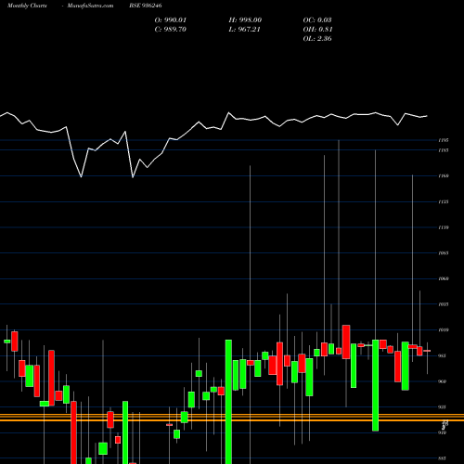The width and height of the screenshot is (464, 464).
Task: Click the OH: 0.81 value
Action: pyautogui.click(x=317, y=30)
